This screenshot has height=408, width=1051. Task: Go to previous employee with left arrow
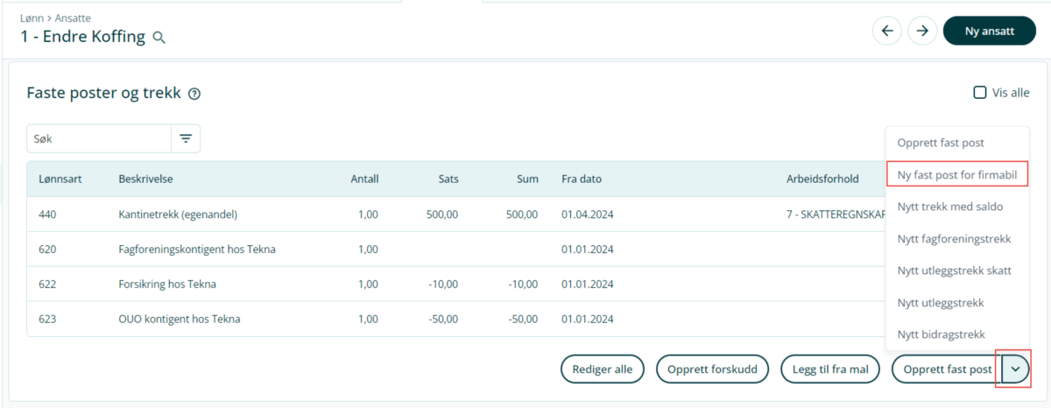coord(886,31)
